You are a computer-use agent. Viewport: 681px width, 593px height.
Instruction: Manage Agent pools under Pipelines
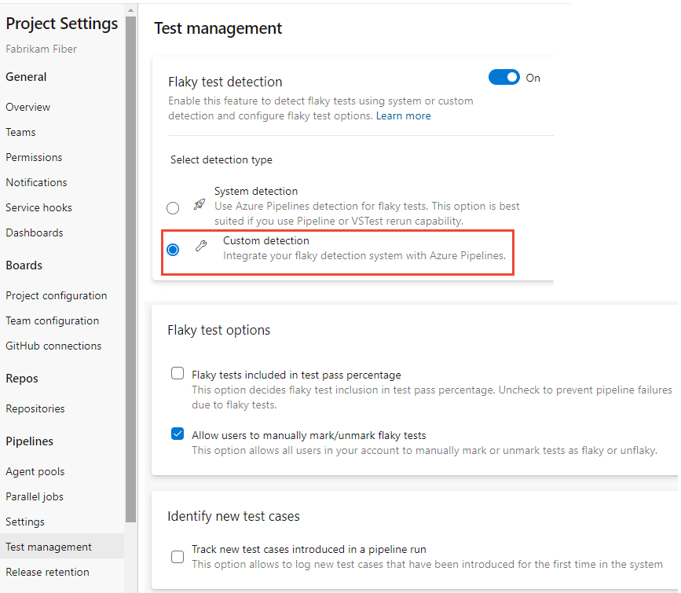(x=35, y=471)
